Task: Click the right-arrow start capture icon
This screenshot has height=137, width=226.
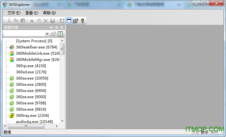Action: (32, 21)
